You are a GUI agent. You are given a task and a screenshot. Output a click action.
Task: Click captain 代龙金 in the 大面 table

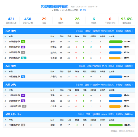[x=54, y=106]
